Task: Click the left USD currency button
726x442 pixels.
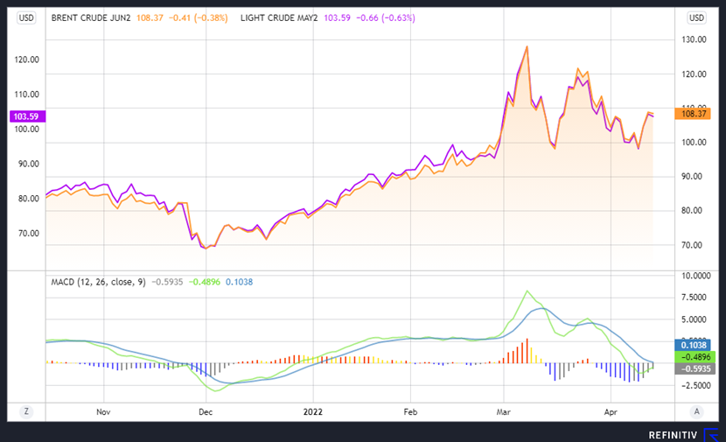Action: [26, 18]
